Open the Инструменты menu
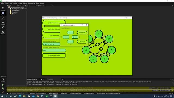 click(x=32, y=3)
